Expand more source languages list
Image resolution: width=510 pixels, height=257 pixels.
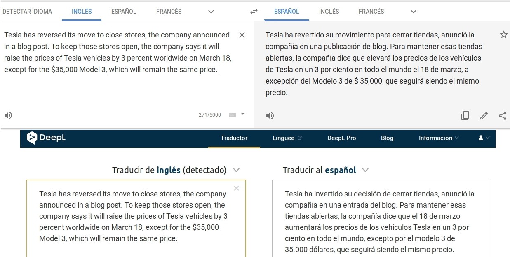[x=211, y=12]
